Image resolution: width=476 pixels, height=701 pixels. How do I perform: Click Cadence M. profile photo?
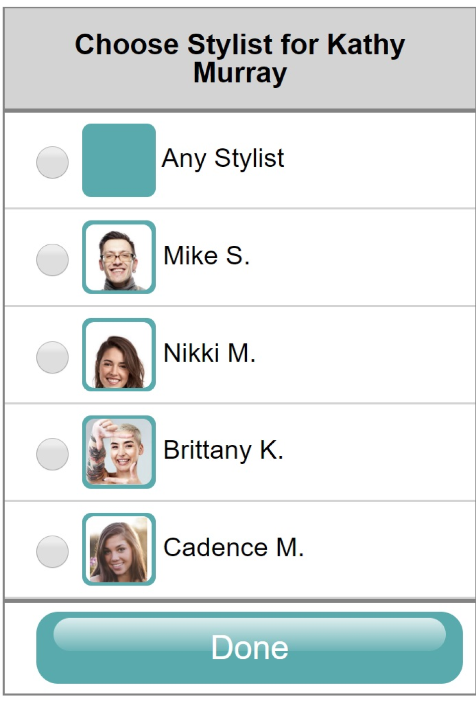pos(119,549)
